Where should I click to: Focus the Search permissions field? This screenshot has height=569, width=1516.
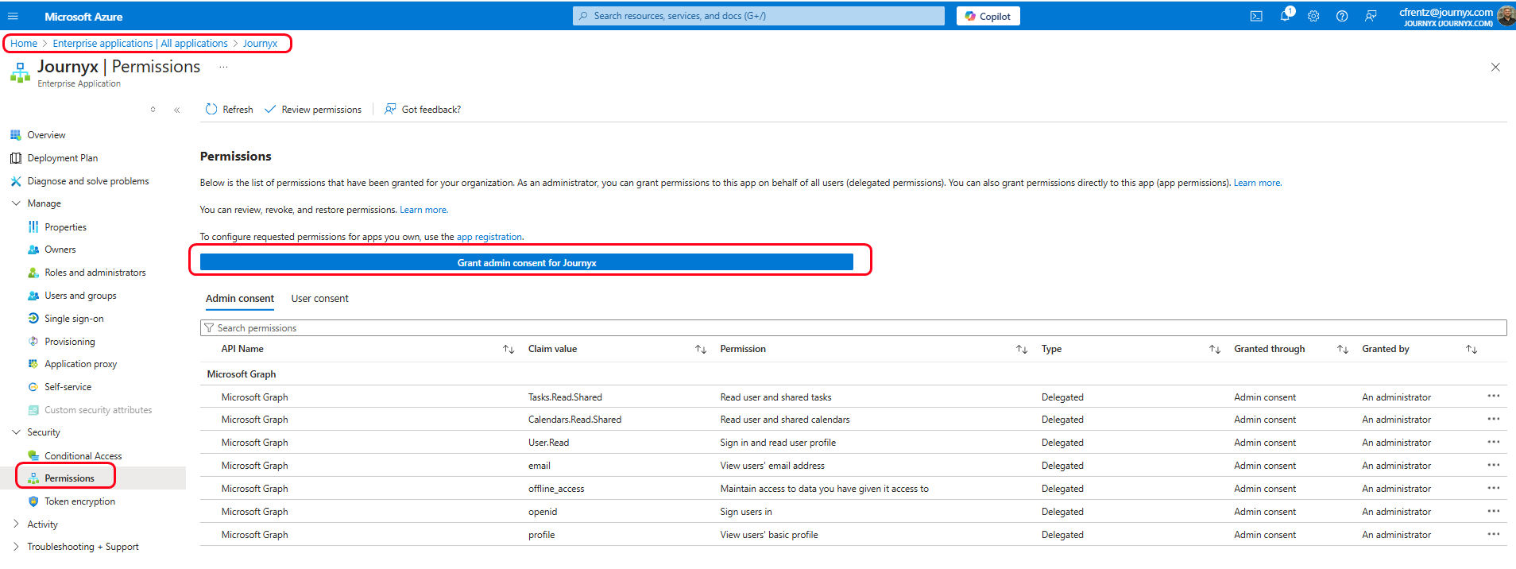(853, 328)
